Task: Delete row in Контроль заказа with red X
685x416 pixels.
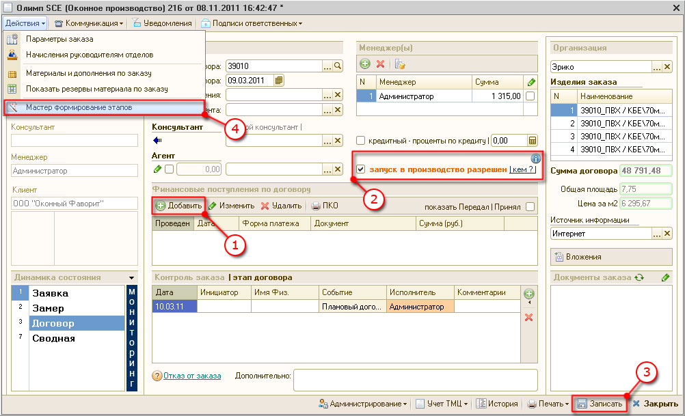Action: pos(528,317)
